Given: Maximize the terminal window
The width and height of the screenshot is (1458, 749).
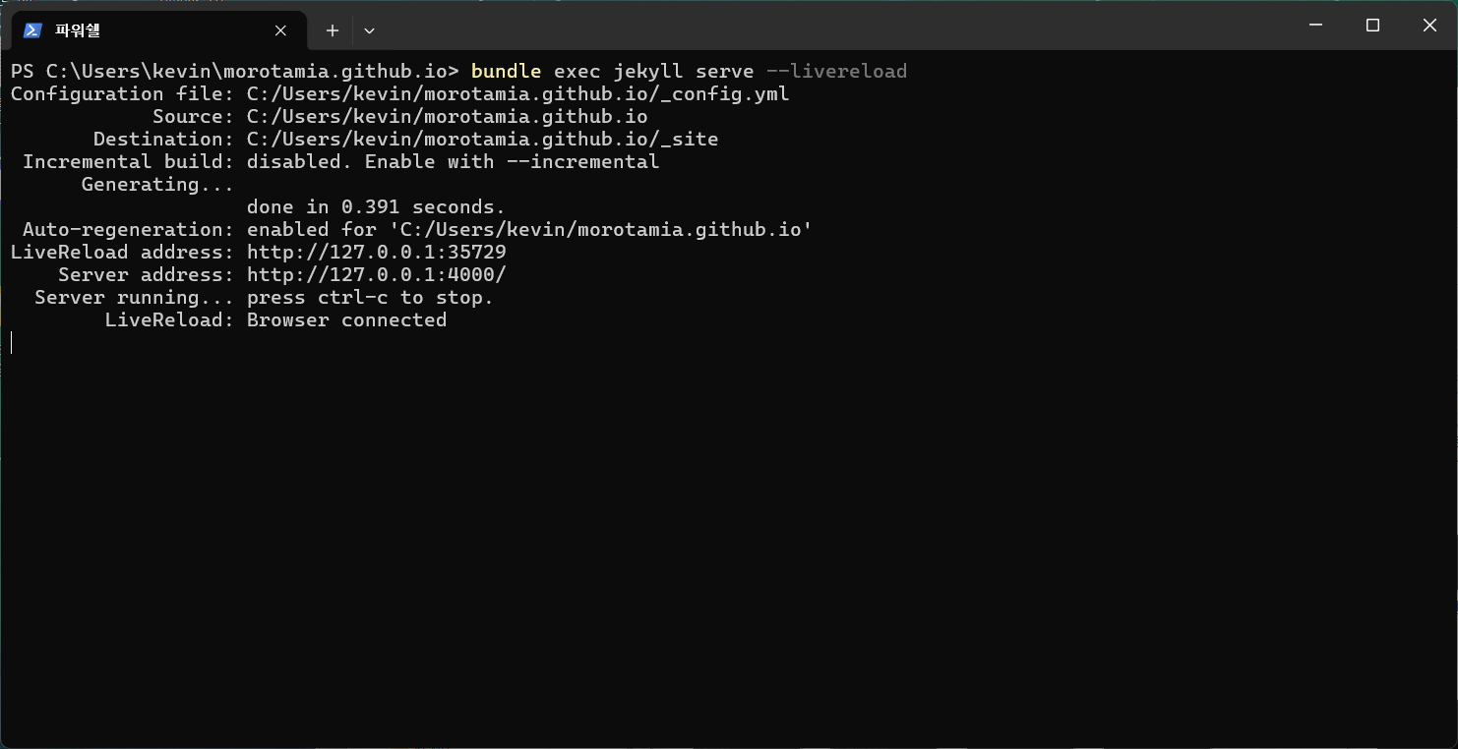Looking at the screenshot, I should 1372,26.
